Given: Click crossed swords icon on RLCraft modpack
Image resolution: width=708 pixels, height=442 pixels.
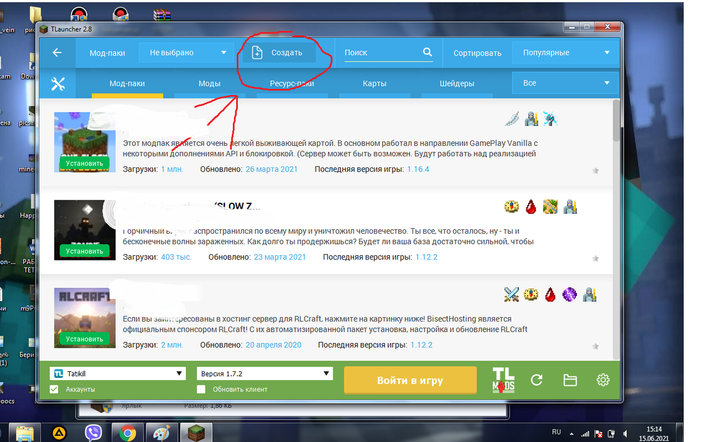Looking at the screenshot, I should 512,295.
